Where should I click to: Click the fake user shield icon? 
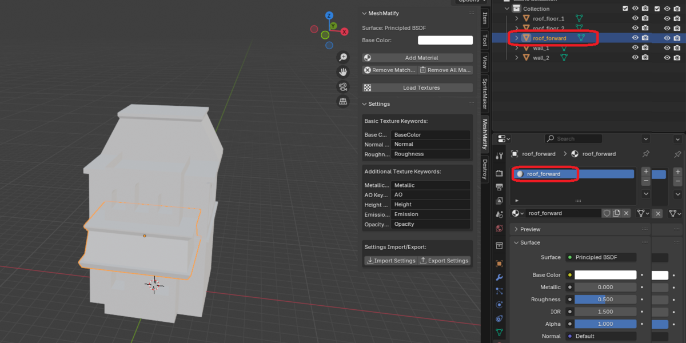[607, 213]
